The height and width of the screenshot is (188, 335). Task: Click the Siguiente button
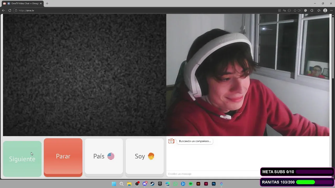click(22, 159)
